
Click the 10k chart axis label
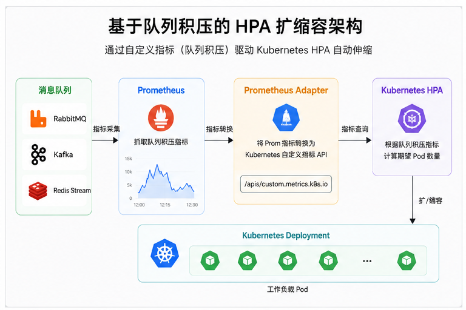pyautogui.click(x=129, y=172)
